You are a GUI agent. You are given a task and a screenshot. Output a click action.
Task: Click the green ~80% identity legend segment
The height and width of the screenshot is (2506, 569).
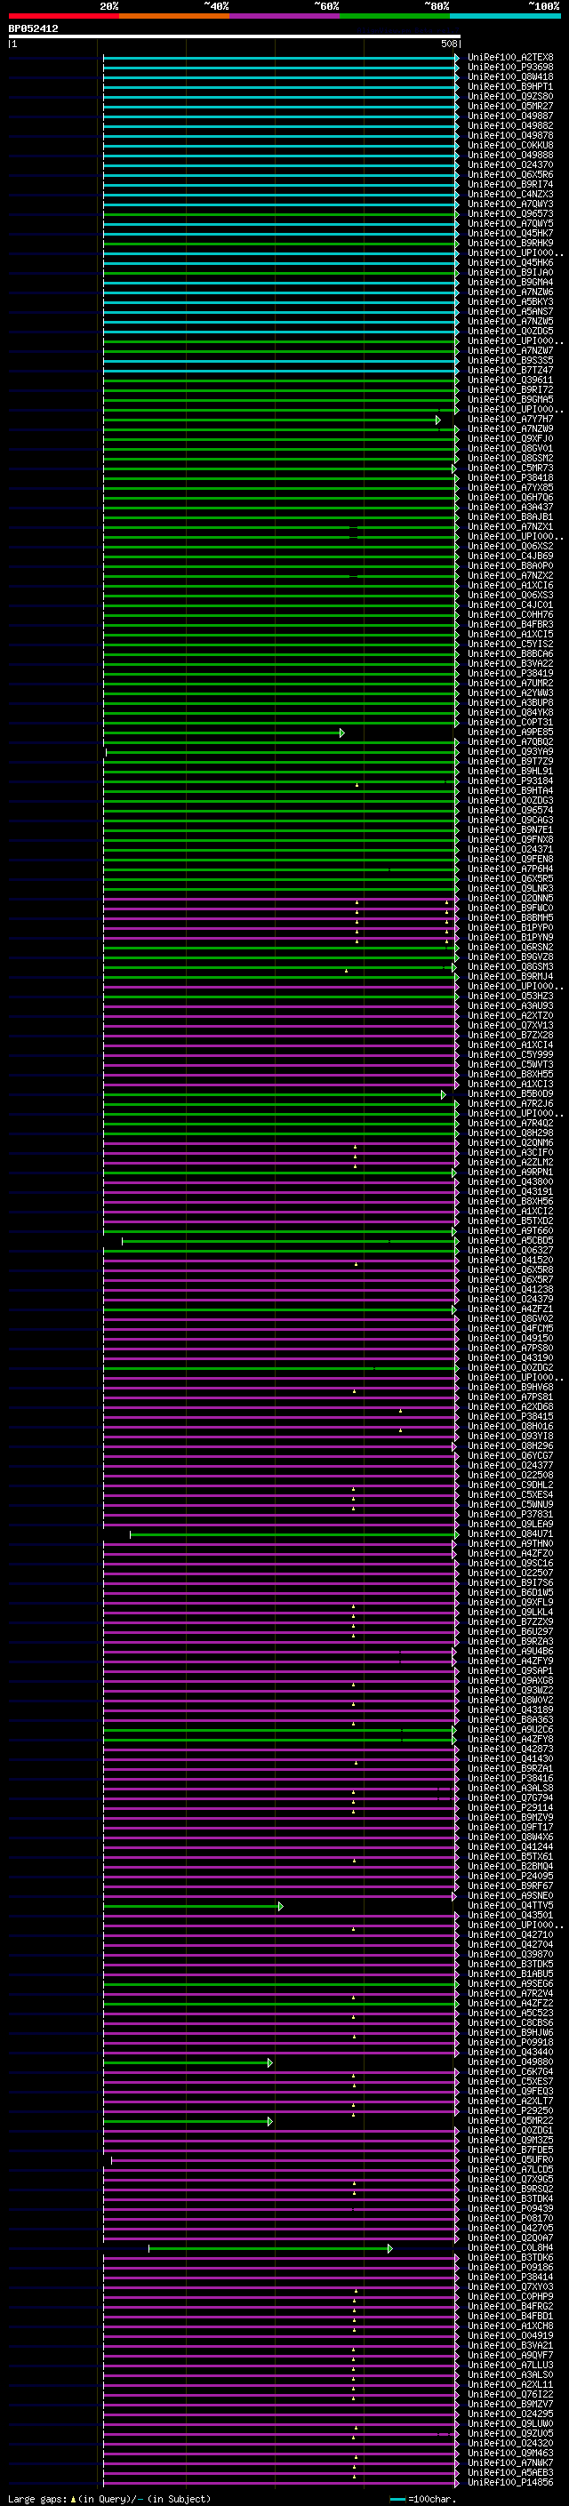(394, 16)
